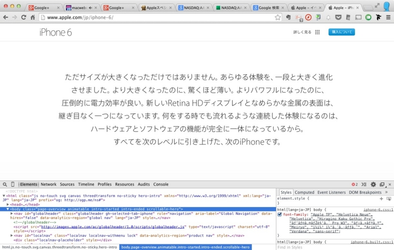This screenshot has height=250, width=394.
Task: Undock DevTools into separate window
Action: (382, 184)
